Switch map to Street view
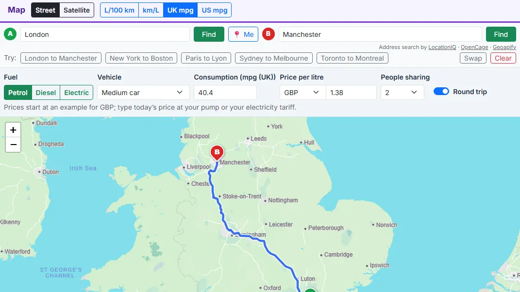This screenshot has height=292, width=520. coord(46,10)
